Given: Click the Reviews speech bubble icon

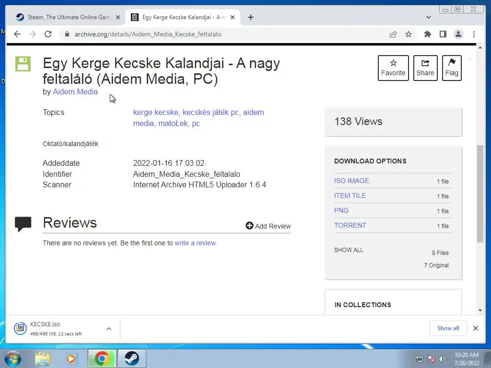Looking at the screenshot, I should tap(23, 224).
